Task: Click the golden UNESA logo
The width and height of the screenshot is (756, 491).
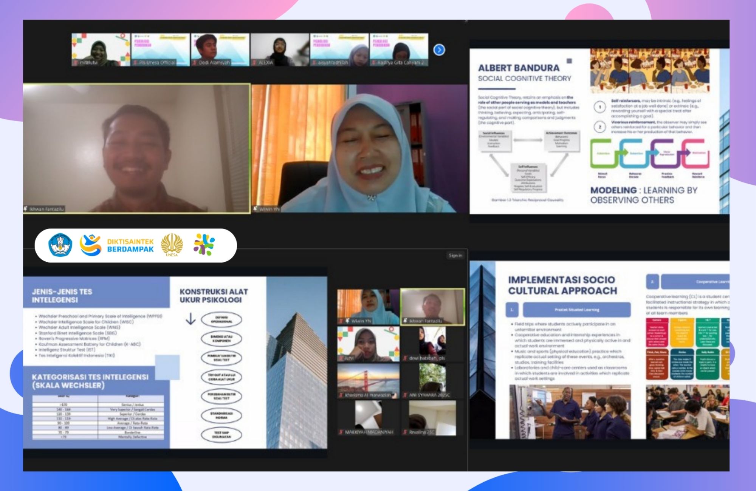Action: point(172,245)
